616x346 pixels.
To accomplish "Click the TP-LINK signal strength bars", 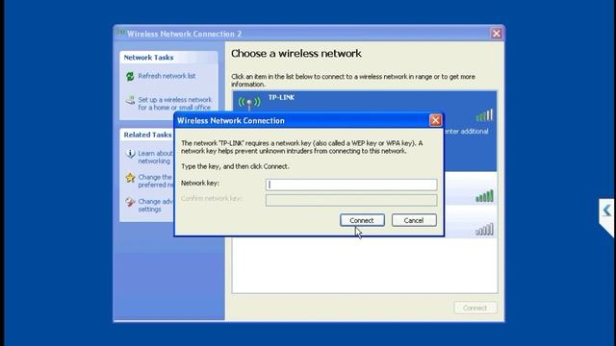I will coord(484,115).
